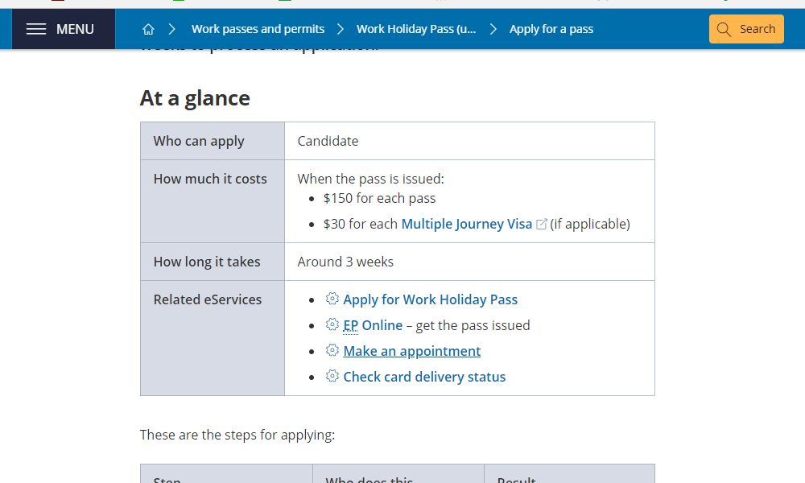Image resolution: width=805 pixels, height=483 pixels.
Task: Open Check card delivery status link
Action: click(x=424, y=377)
